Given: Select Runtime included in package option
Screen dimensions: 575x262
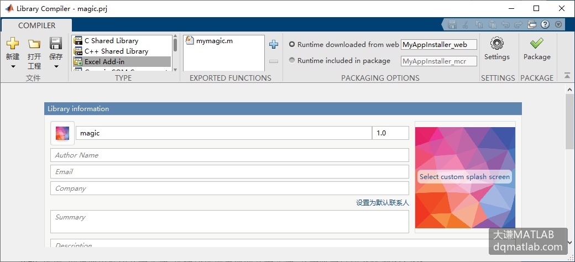Looking at the screenshot, I should 292,60.
